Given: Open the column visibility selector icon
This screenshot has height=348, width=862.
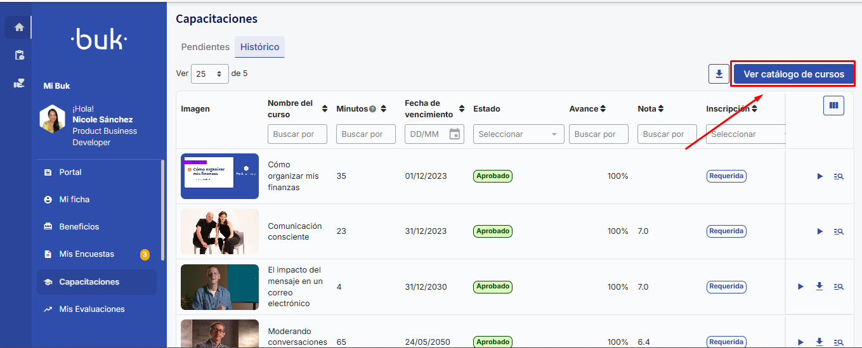Looking at the screenshot, I should [834, 105].
